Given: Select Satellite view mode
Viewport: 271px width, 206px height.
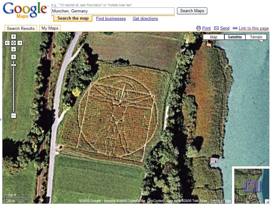Looking at the screenshot, I should tap(235, 37).
